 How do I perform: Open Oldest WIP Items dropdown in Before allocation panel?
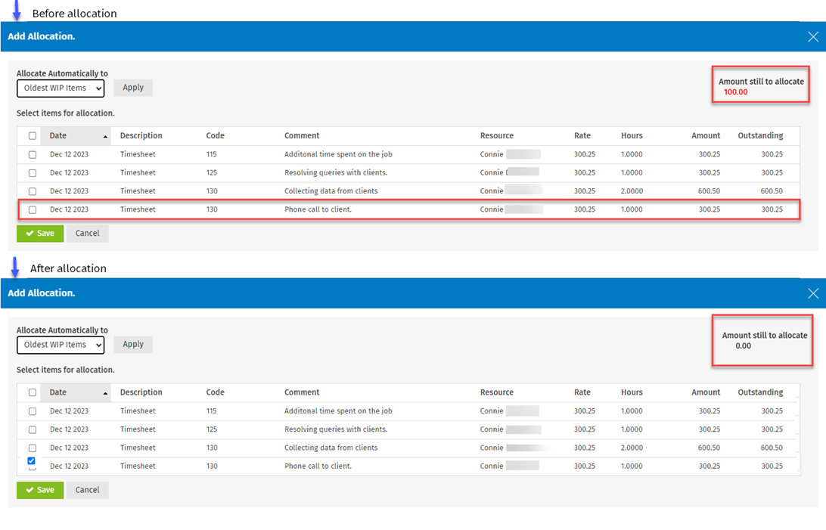(61, 88)
